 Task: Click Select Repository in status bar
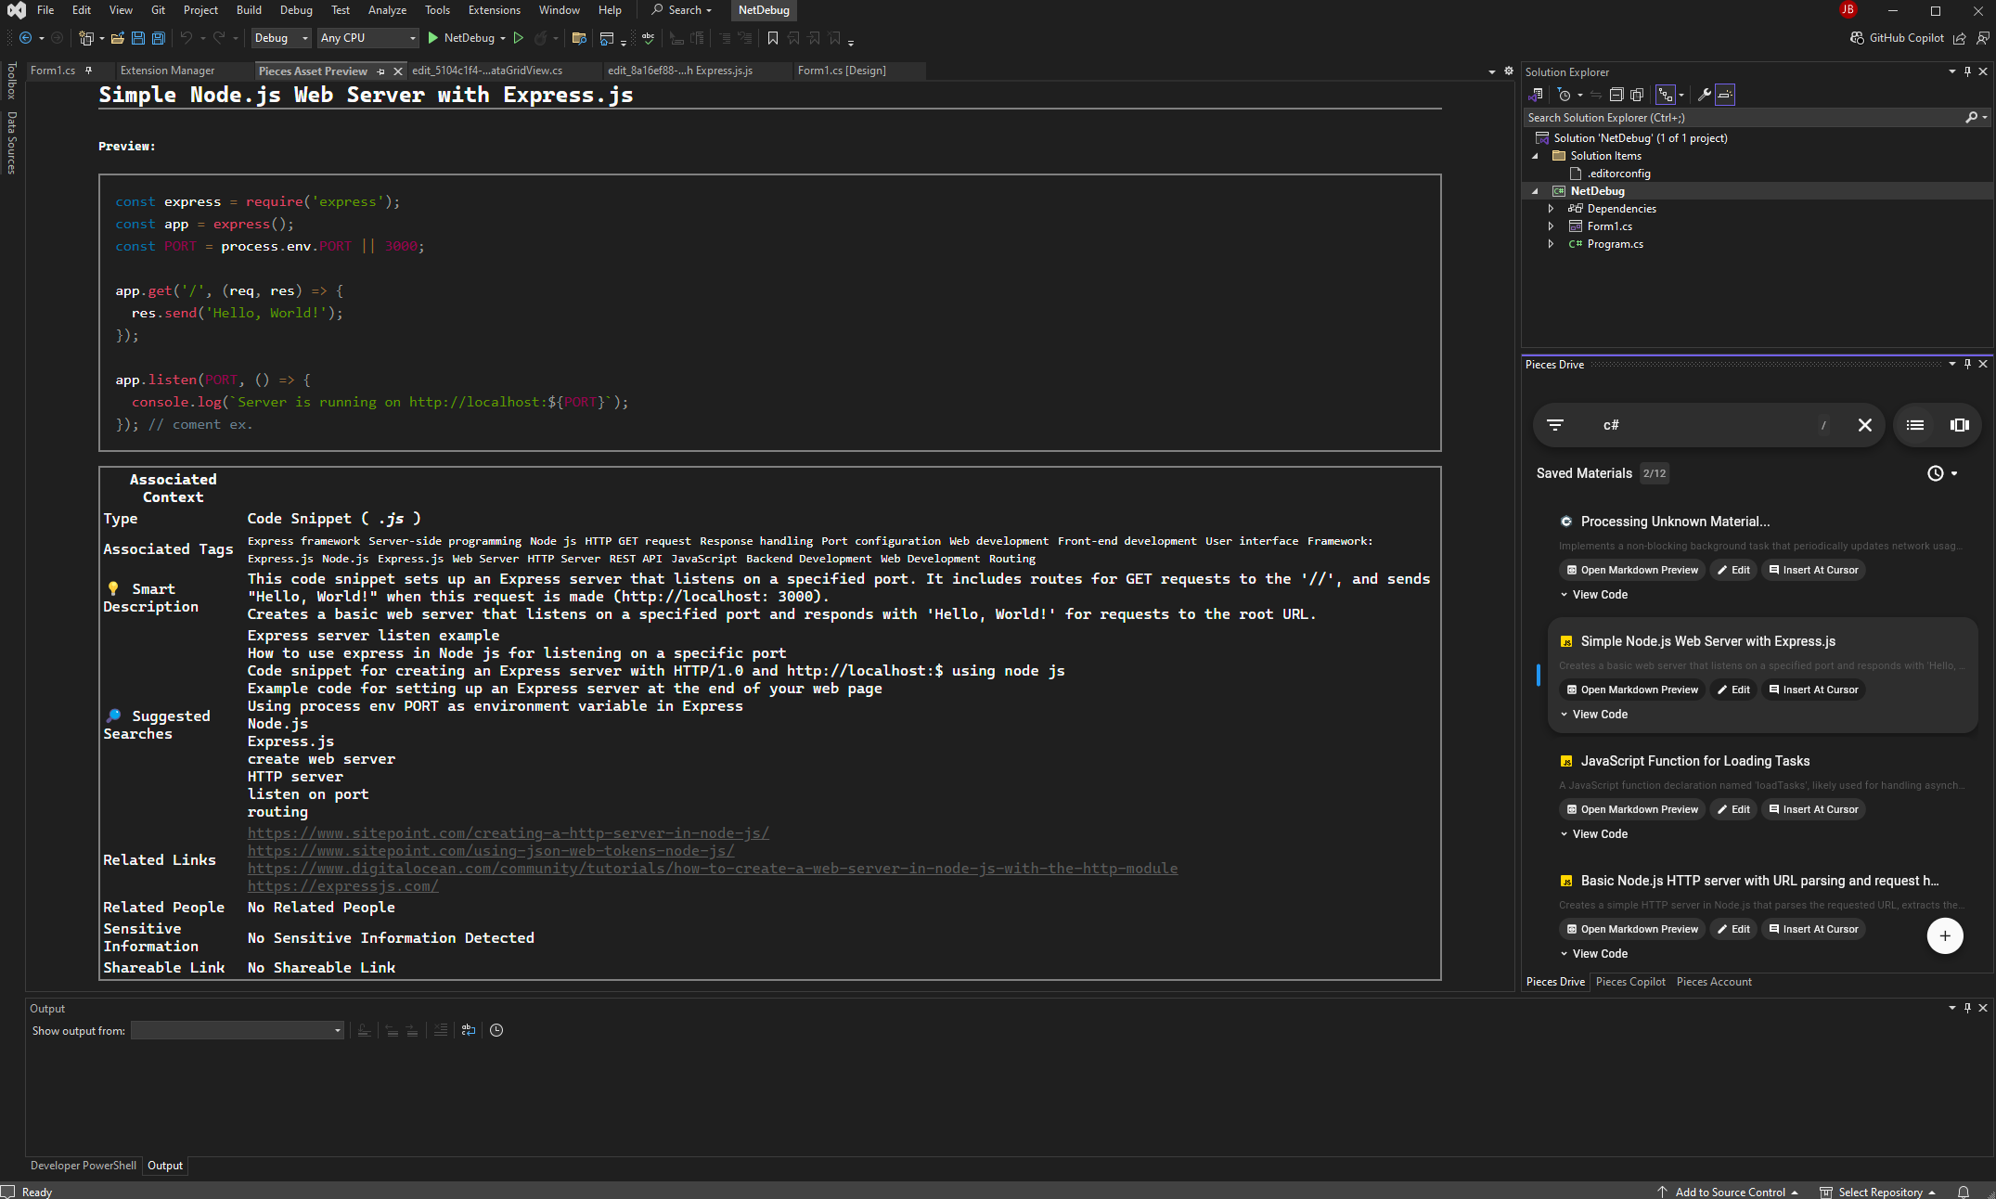pyautogui.click(x=1878, y=1192)
